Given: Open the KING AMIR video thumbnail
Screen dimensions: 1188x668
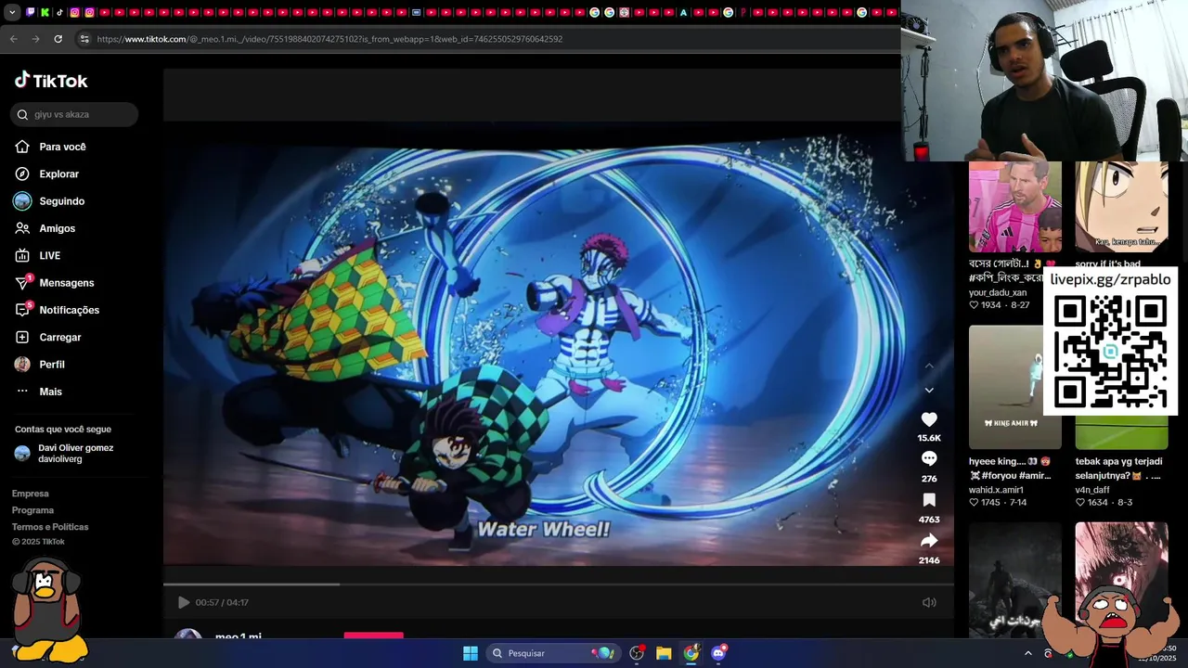Looking at the screenshot, I should tap(1015, 387).
